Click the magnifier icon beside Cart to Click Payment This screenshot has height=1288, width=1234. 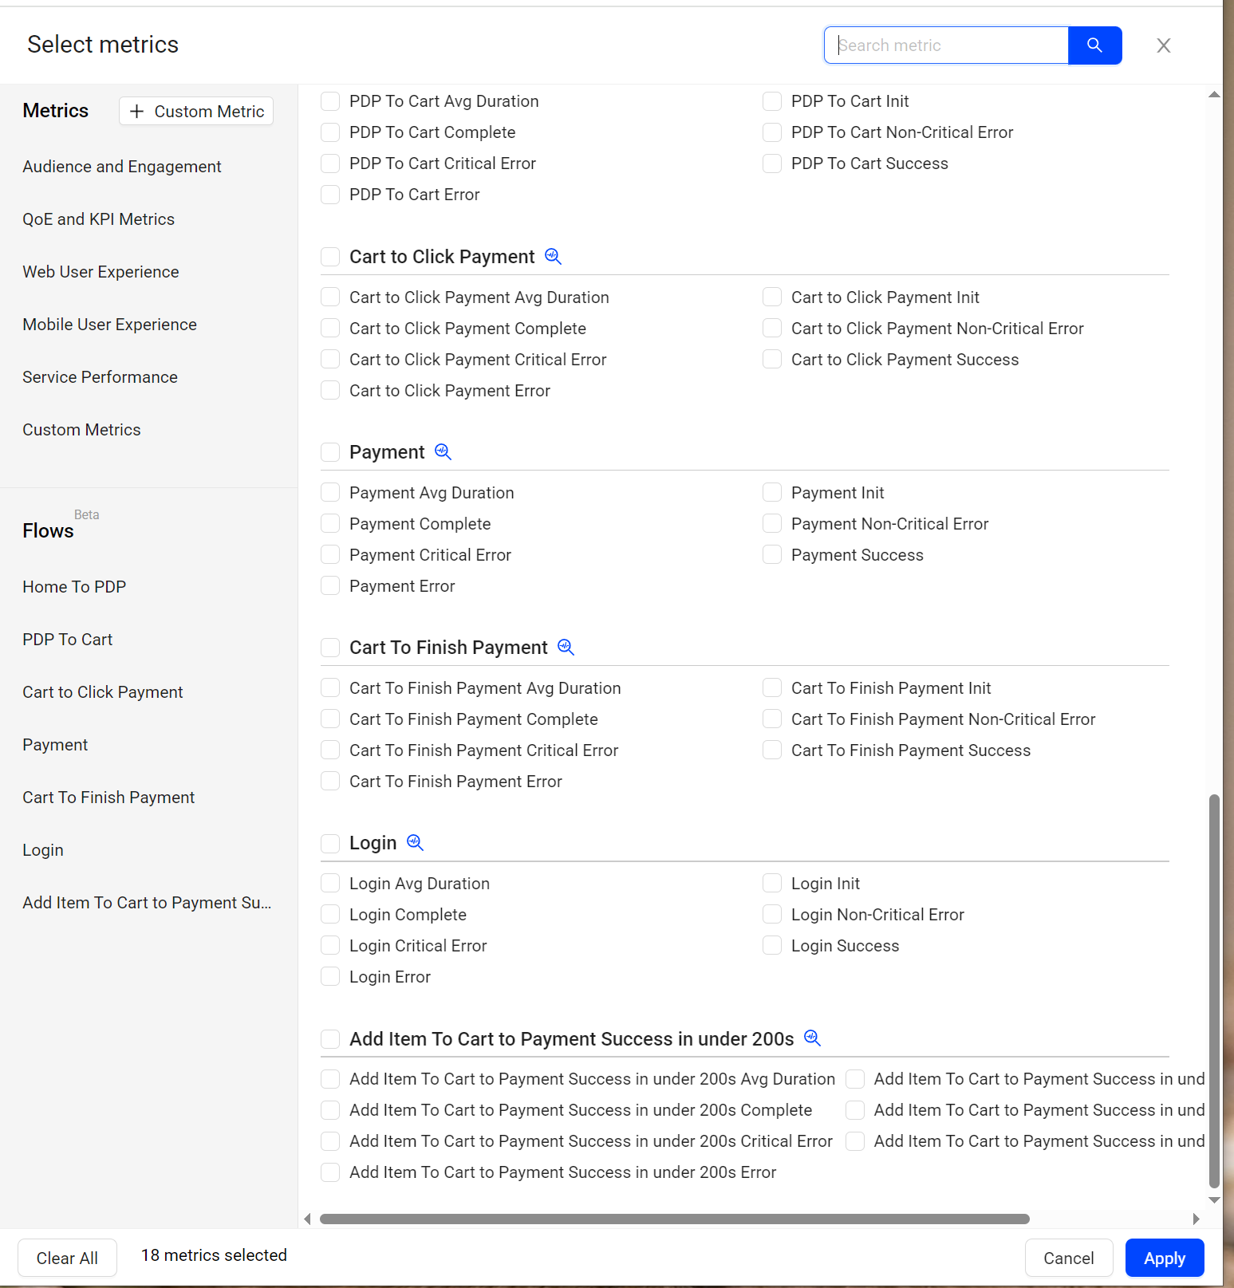pos(553,256)
